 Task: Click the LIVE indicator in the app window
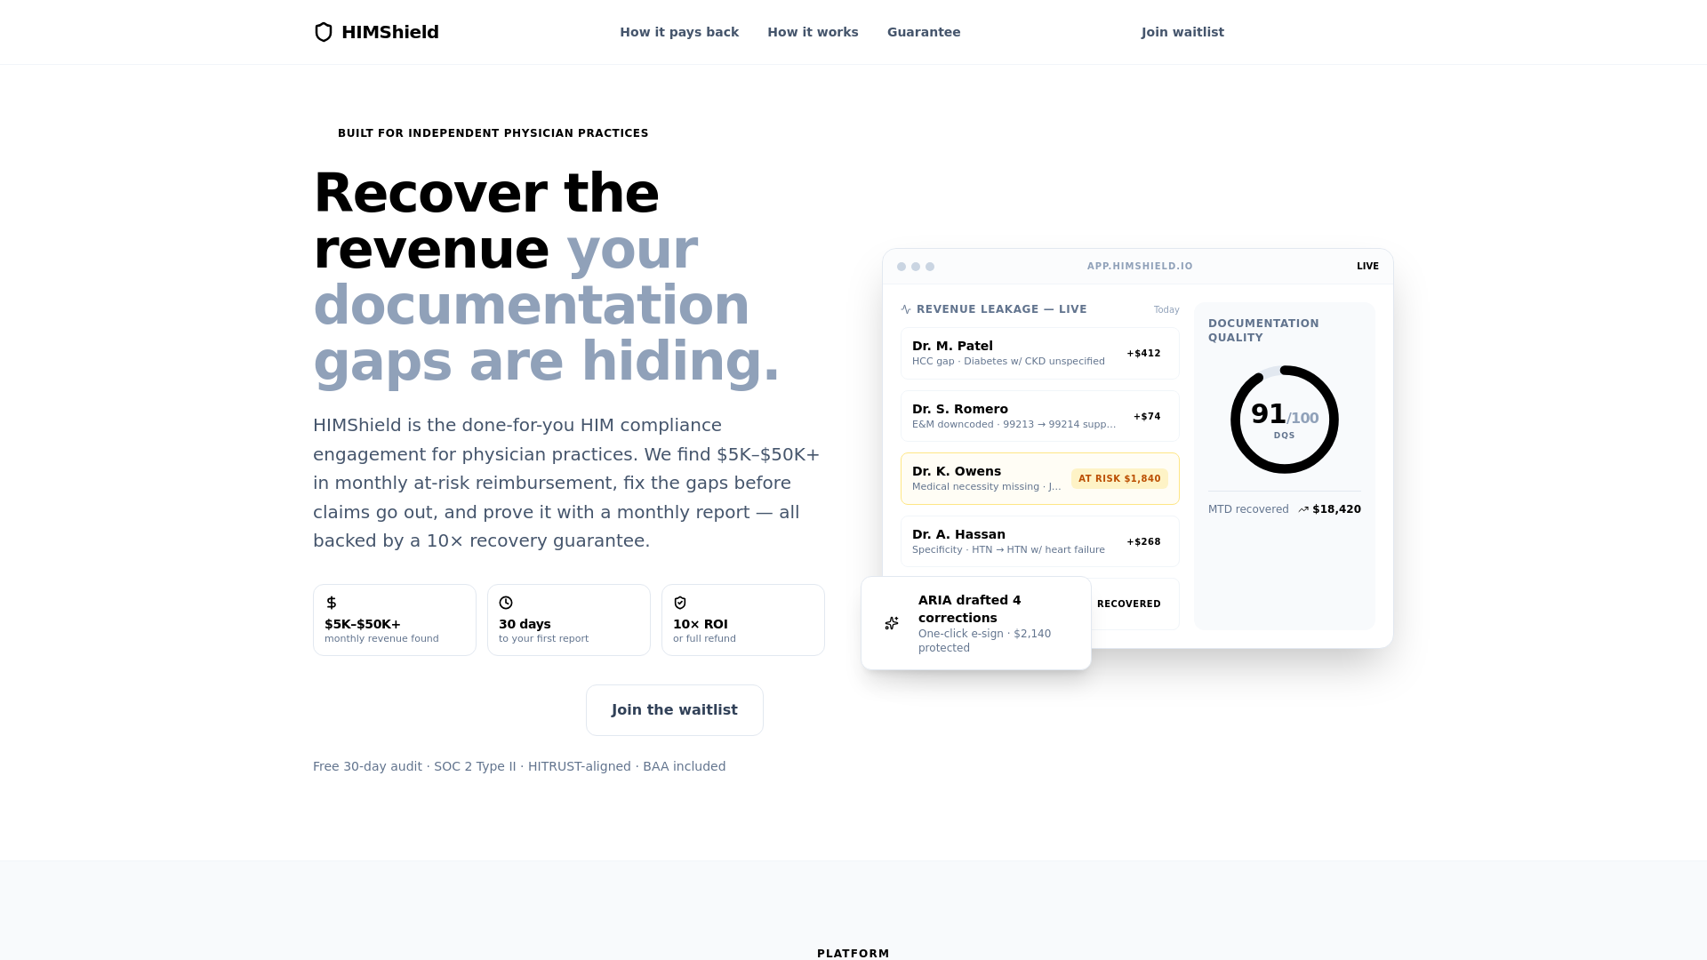coord(1367,267)
